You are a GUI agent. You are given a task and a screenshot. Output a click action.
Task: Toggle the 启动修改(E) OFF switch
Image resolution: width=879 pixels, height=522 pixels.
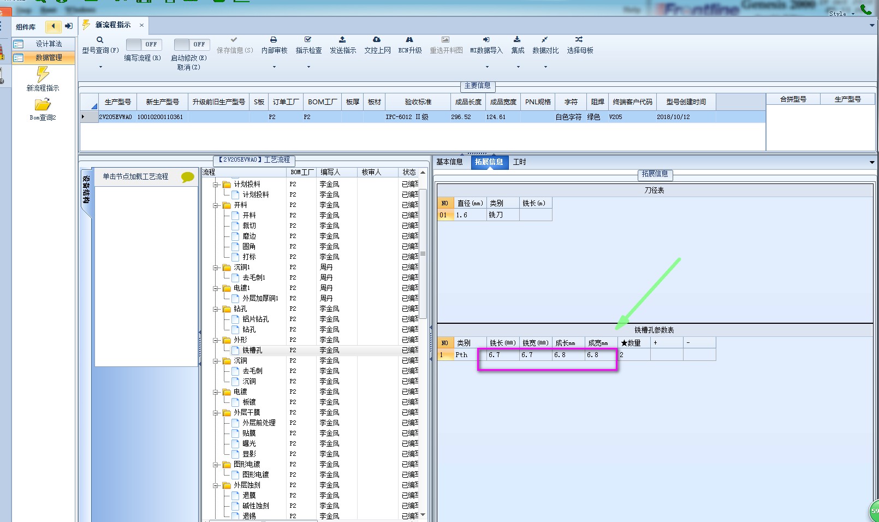coord(192,44)
